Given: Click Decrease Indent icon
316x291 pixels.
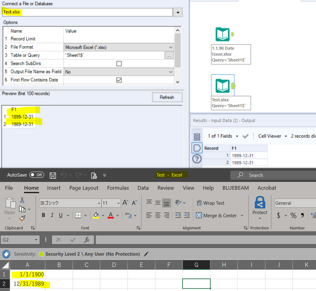Looking at the screenshot, I should (x=178, y=215).
